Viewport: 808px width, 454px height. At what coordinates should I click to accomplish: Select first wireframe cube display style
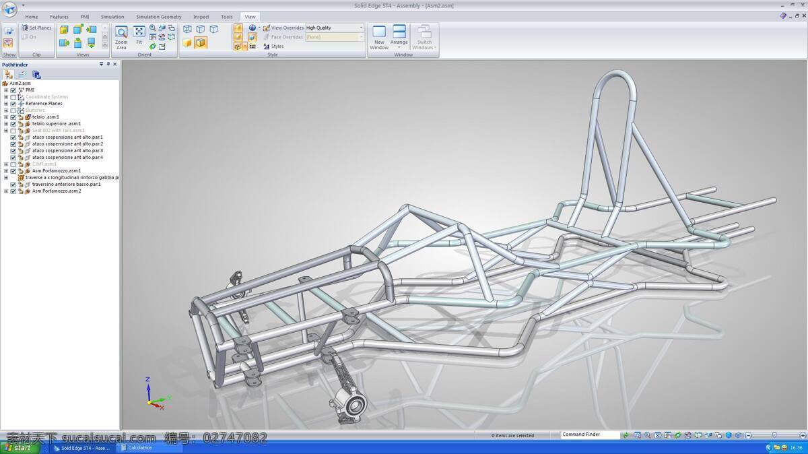point(187,29)
